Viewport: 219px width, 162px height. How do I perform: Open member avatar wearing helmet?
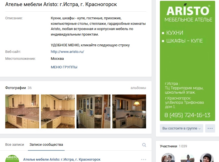point(207,158)
